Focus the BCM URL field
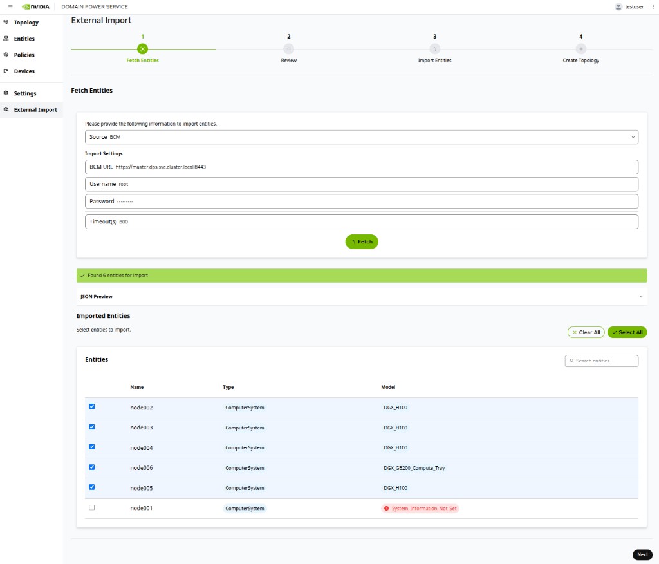 [362, 167]
